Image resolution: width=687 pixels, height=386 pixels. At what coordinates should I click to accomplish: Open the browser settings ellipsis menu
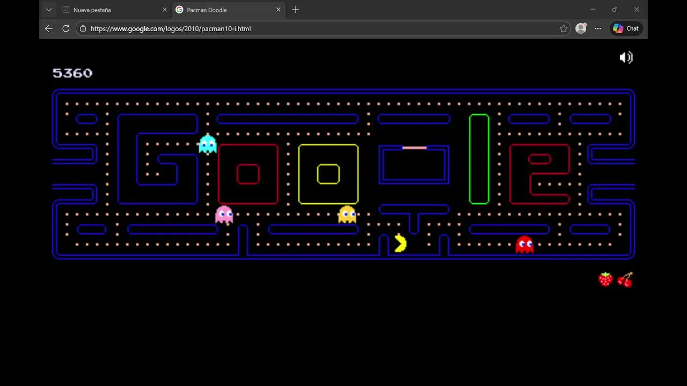(598, 28)
